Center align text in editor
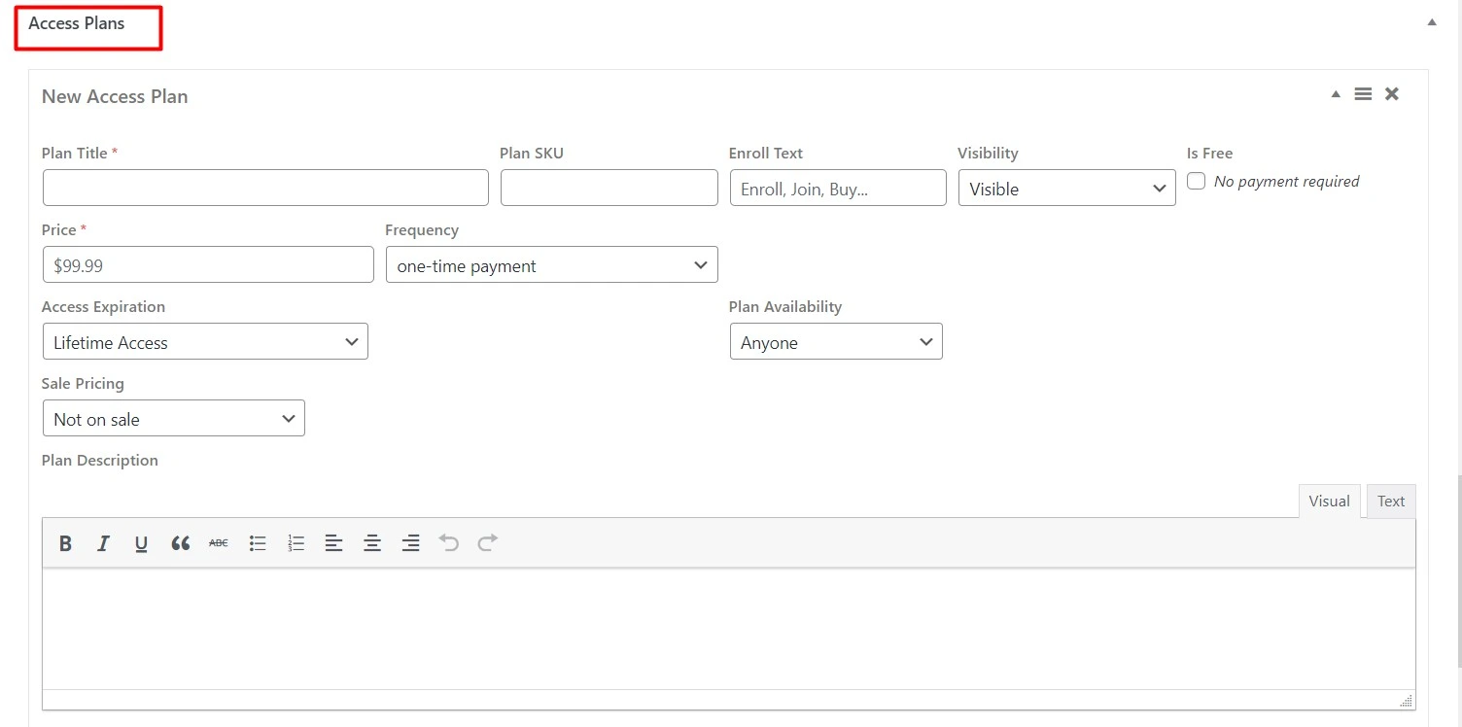 point(371,543)
